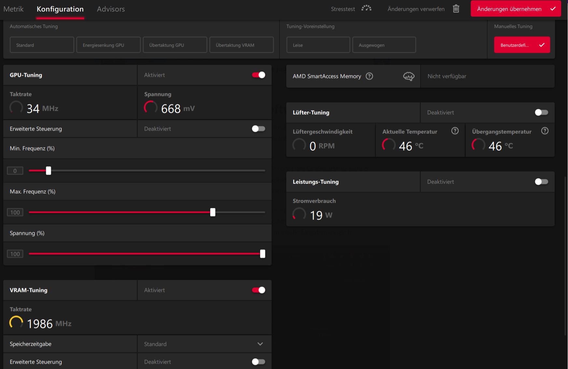Select the Übertaktung GPU preset
The width and height of the screenshot is (568, 369).
click(175, 45)
